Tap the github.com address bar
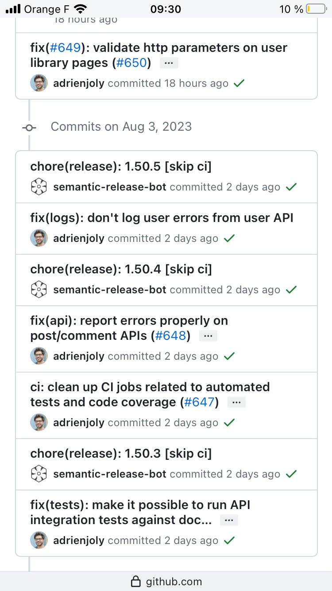 pyautogui.click(x=166, y=581)
